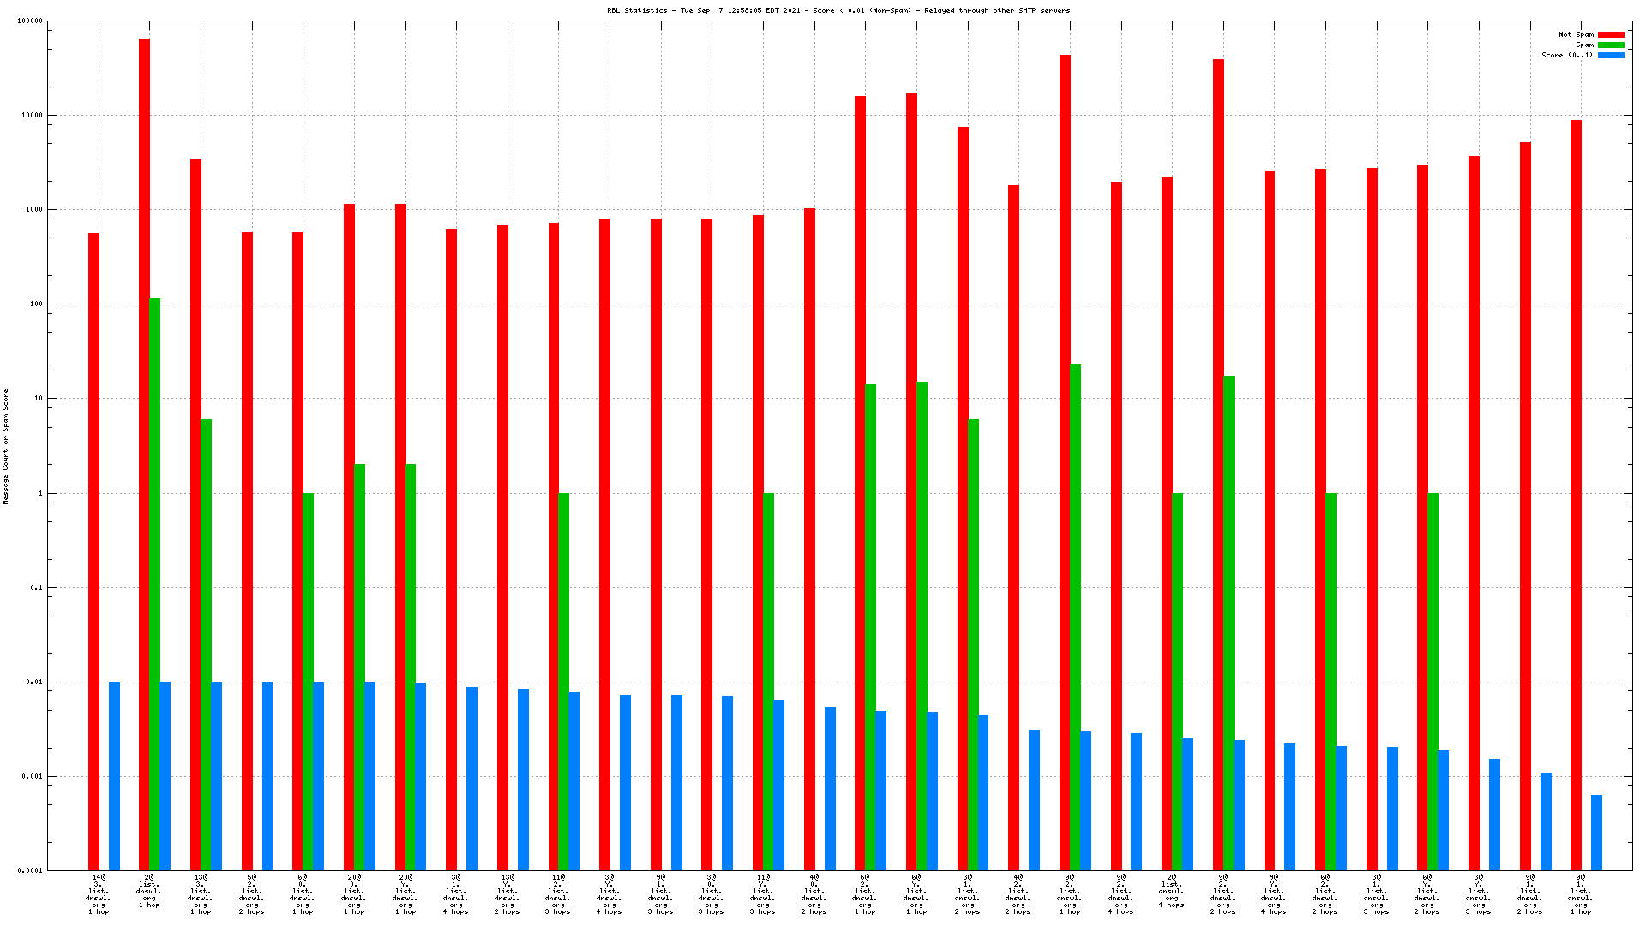Click the green Spam legend swatch
This screenshot has height=926, width=1646.
(1611, 45)
